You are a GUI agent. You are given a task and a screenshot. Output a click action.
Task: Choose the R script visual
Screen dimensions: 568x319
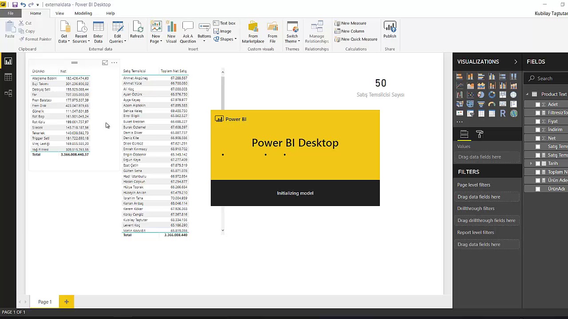click(x=503, y=113)
